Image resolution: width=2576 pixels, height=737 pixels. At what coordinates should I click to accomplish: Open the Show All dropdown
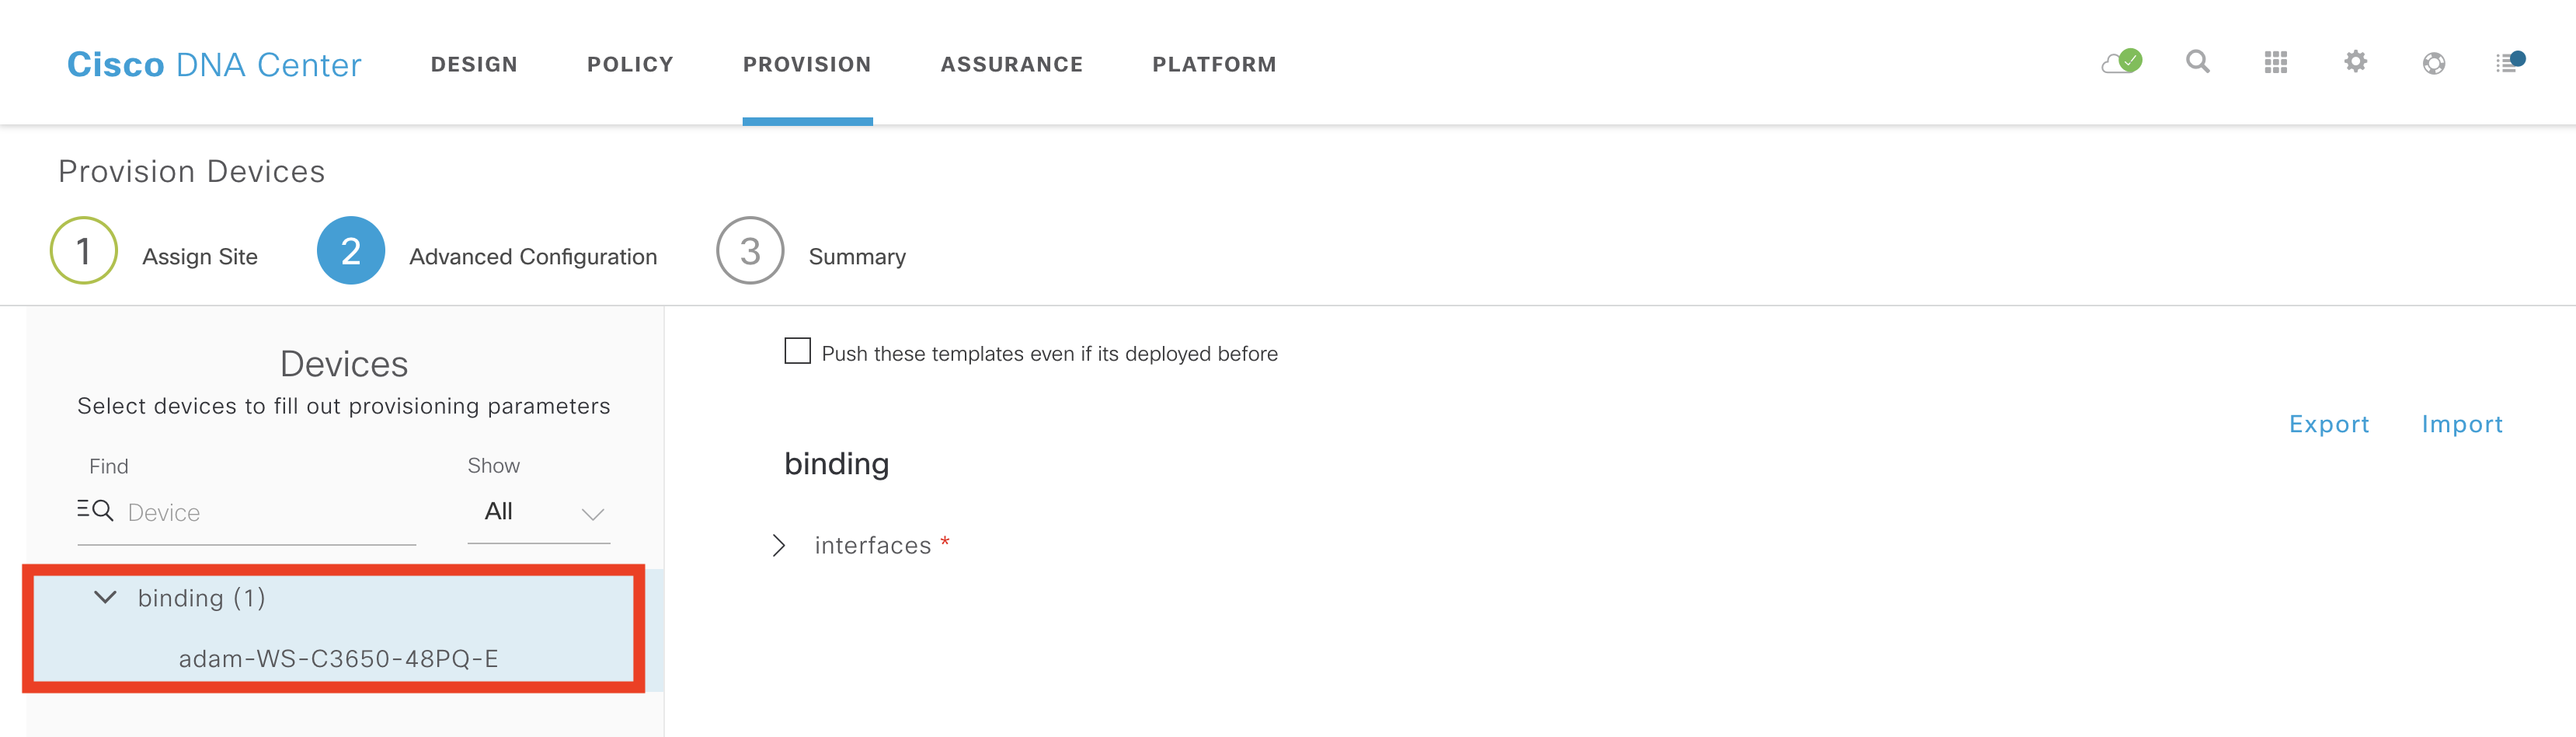[539, 512]
